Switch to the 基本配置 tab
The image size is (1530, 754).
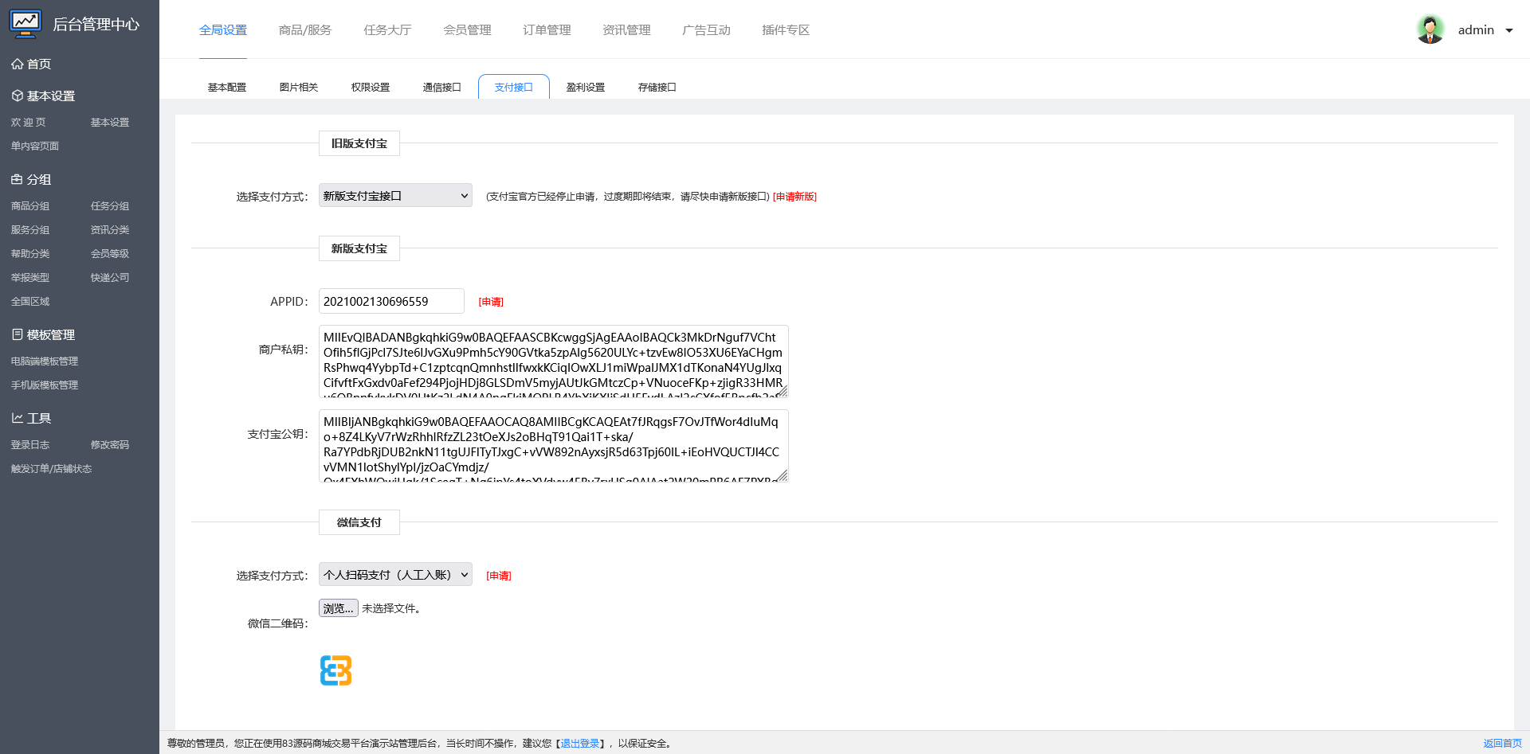click(x=227, y=87)
